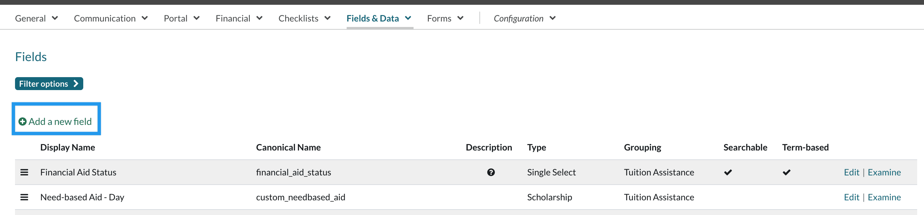
Task: Click the Display Name column header
Action: (x=68, y=147)
